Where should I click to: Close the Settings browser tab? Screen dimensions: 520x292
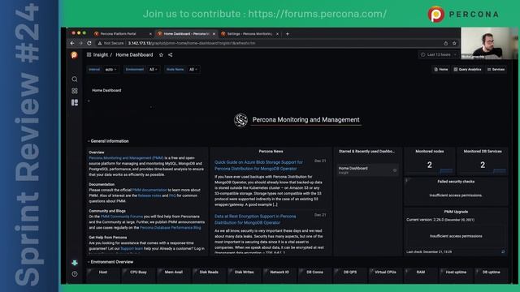tap(278, 34)
